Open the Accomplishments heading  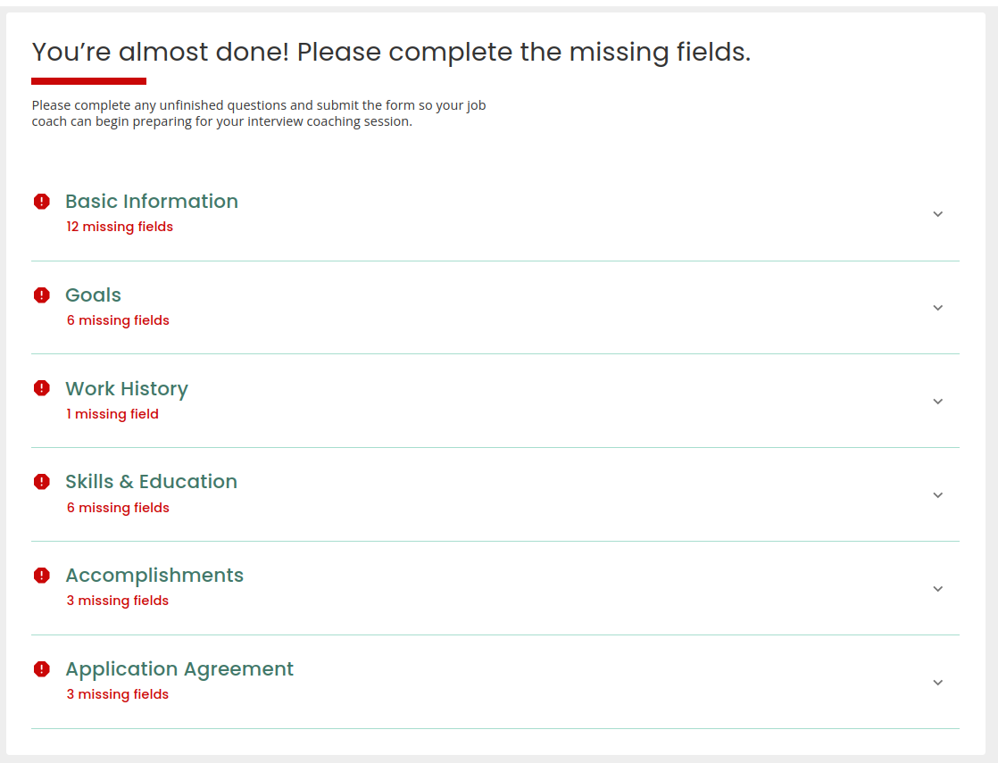[154, 576]
